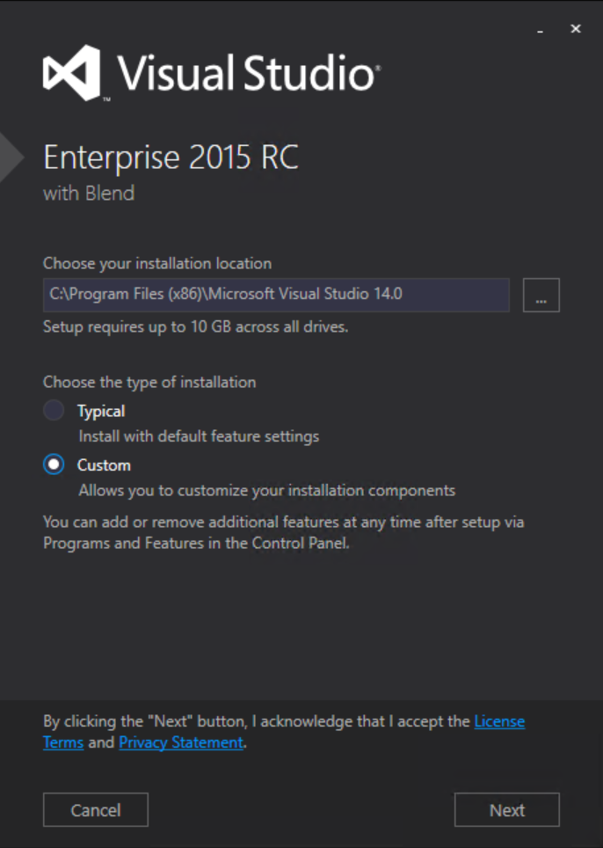The width and height of the screenshot is (603, 848).
Task: Click the "Enterprise 2015 RC" heading
Action: click(x=171, y=158)
